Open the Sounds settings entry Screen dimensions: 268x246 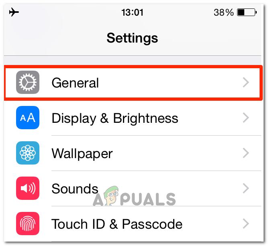tap(133, 189)
